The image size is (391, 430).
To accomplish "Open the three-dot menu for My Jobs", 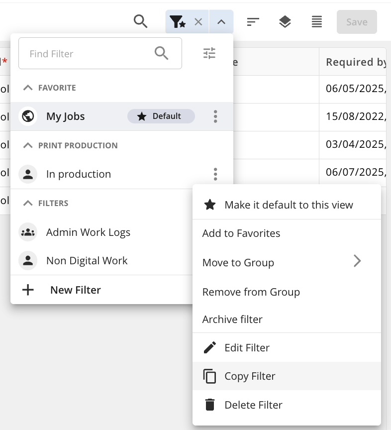I will [215, 116].
